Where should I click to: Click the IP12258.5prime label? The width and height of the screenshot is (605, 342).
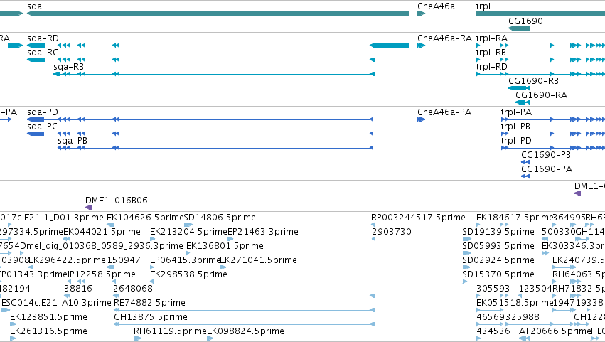pos(102,275)
